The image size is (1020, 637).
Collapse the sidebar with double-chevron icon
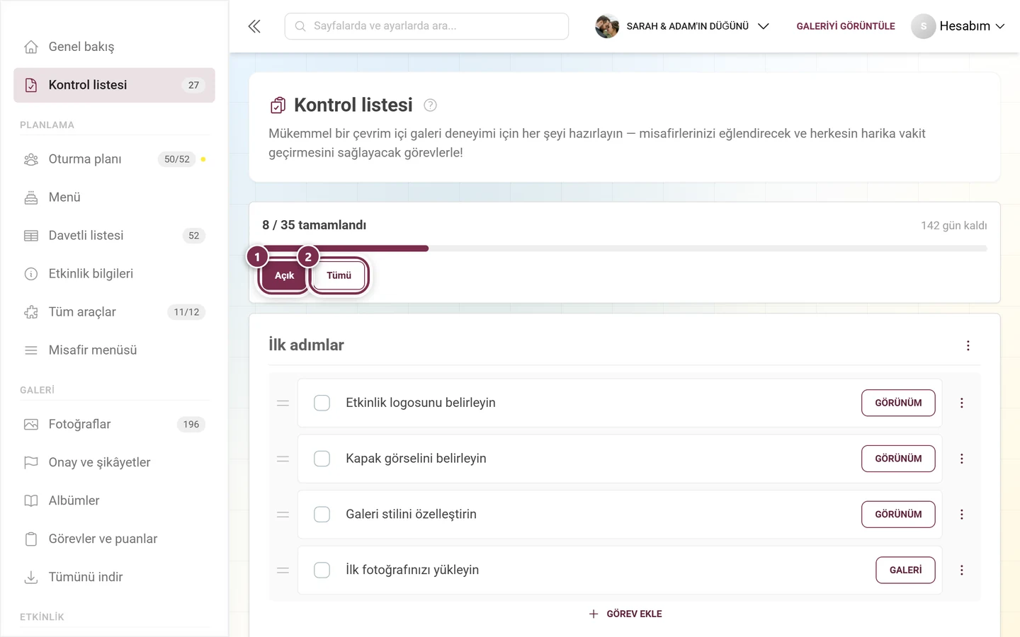[x=254, y=26]
